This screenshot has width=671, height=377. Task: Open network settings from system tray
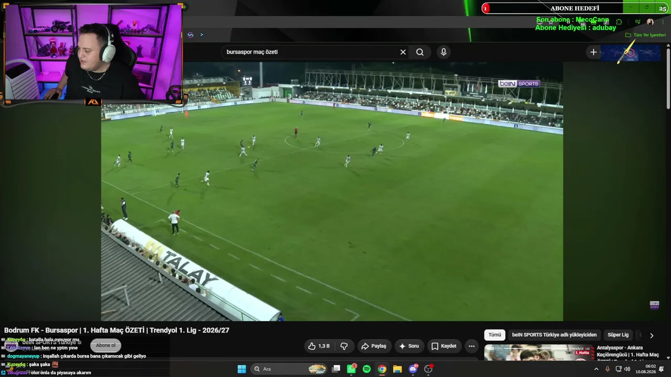pyautogui.click(x=619, y=369)
